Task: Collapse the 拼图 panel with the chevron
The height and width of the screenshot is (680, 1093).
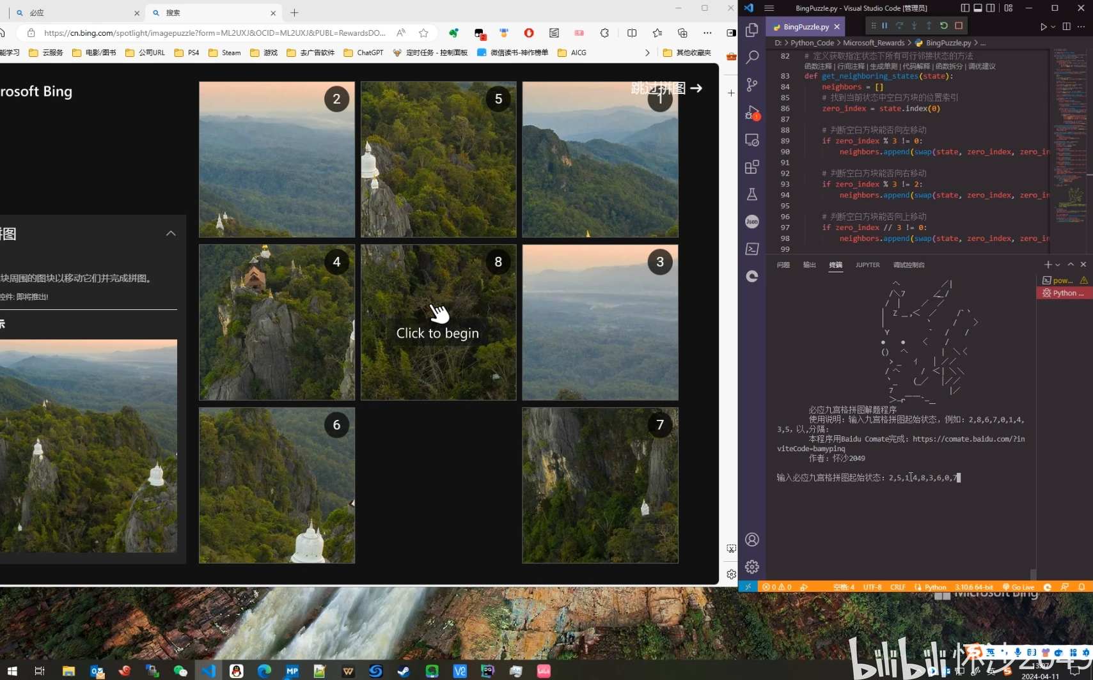Action: tap(171, 233)
